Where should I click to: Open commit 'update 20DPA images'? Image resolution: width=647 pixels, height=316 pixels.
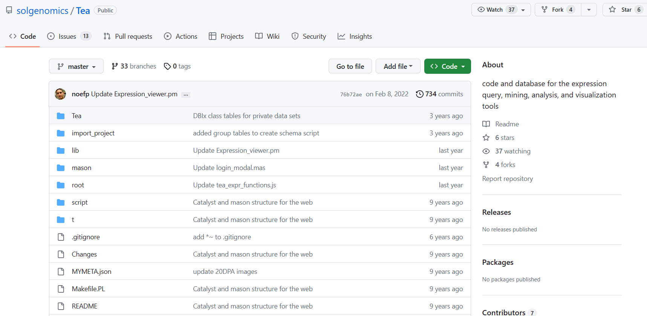pos(225,272)
